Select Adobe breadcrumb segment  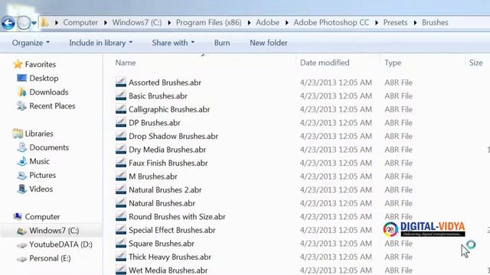(267, 22)
